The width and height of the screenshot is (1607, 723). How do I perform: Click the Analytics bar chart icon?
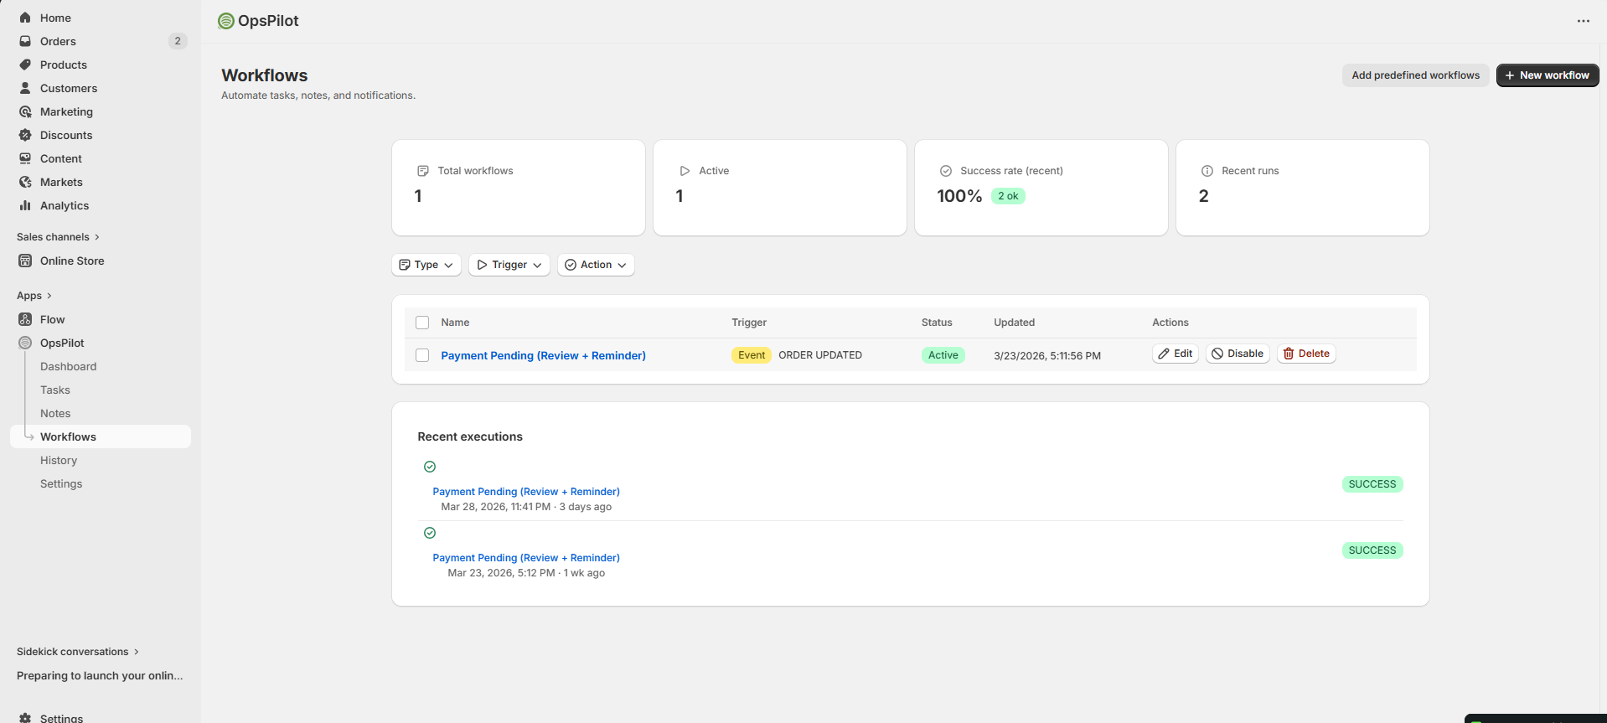pos(25,205)
